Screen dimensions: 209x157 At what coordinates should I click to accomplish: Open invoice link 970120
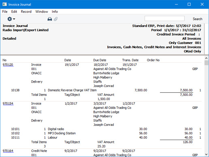coord(8,65)
